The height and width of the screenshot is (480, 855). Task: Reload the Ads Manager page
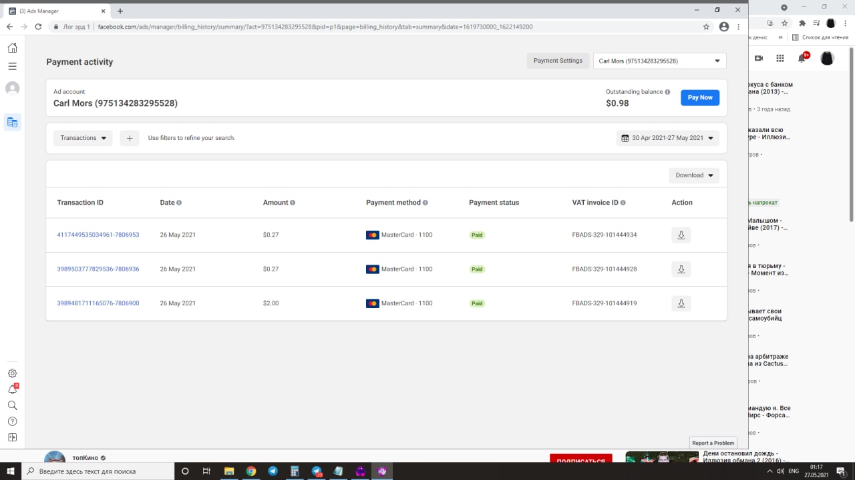coord(38,27)
